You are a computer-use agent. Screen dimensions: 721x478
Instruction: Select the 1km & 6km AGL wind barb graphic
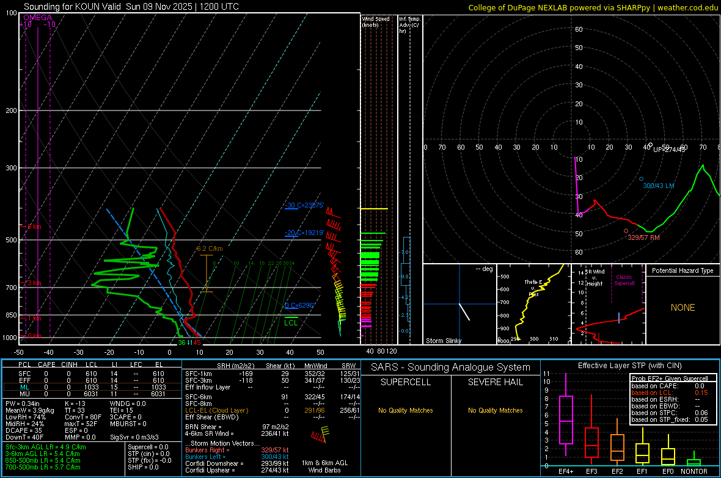point(320,434)
